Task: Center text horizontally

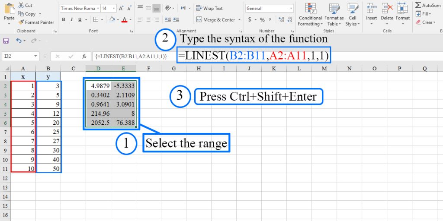Action: coord(148,19)
